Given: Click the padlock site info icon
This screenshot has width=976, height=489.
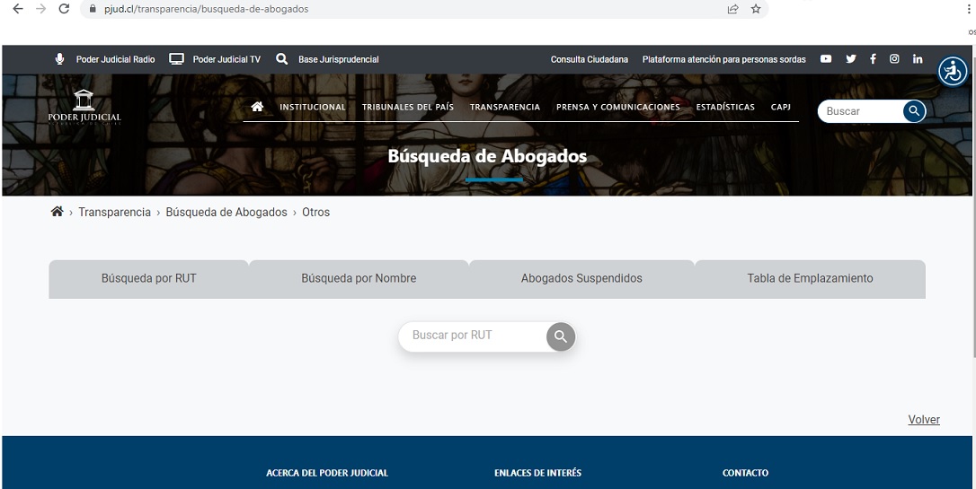Looking at the screenshot, I should 93,9.
